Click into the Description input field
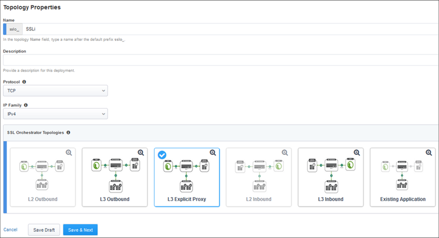 pyautogui.click(x=221, y=60)
